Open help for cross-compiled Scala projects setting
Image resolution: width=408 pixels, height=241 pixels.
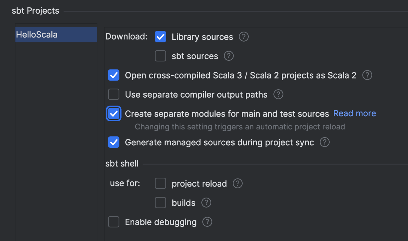point(367,75)
